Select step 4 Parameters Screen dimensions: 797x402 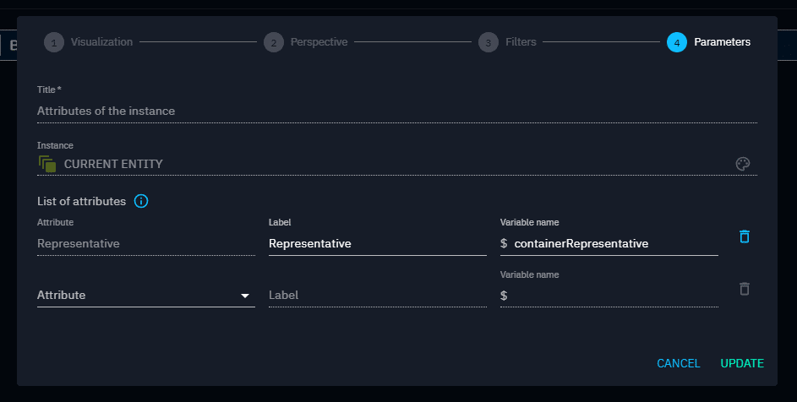point(708,42)
